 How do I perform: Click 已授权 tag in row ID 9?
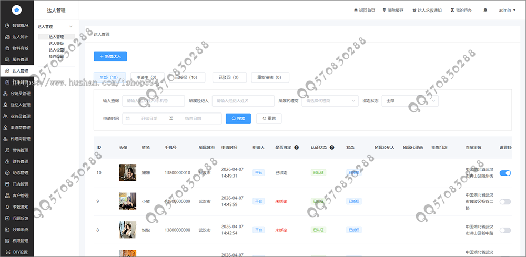coord(354,202)
